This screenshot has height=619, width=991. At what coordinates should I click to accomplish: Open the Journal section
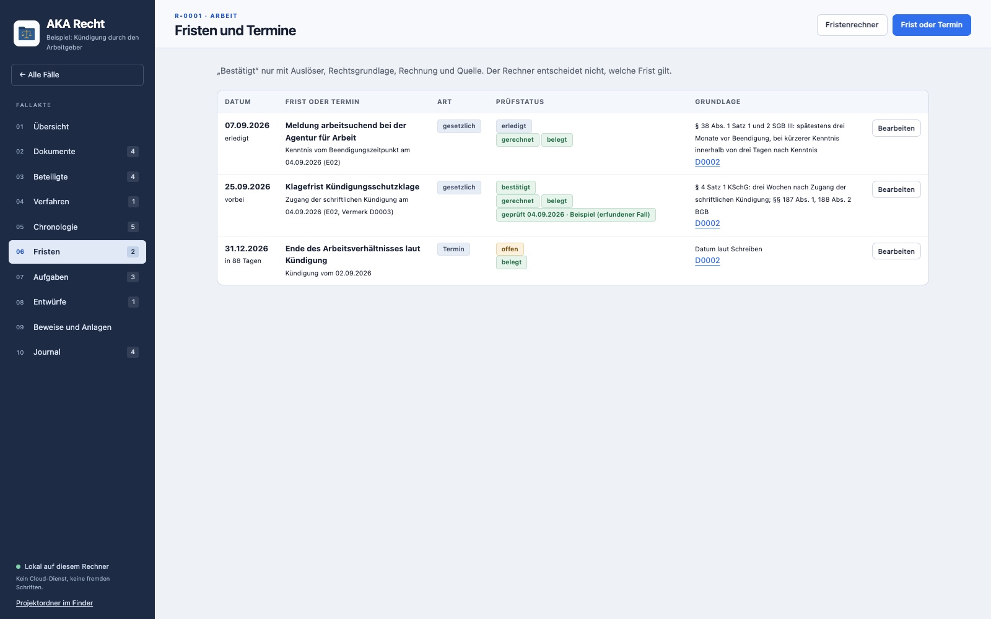(x=77, y=352)
